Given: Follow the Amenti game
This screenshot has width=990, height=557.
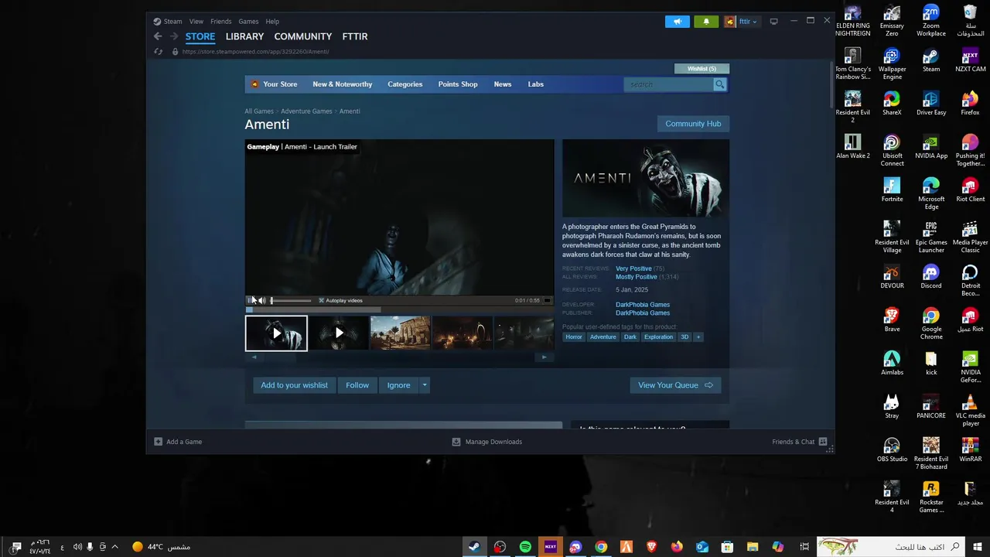Looking at the screenshot, I should point(357,385).
